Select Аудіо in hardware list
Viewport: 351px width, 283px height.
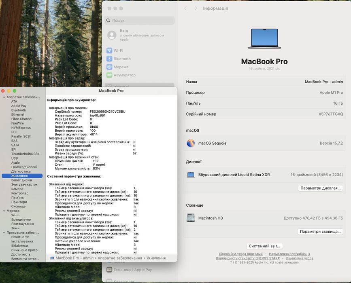(x=15, y=163)
